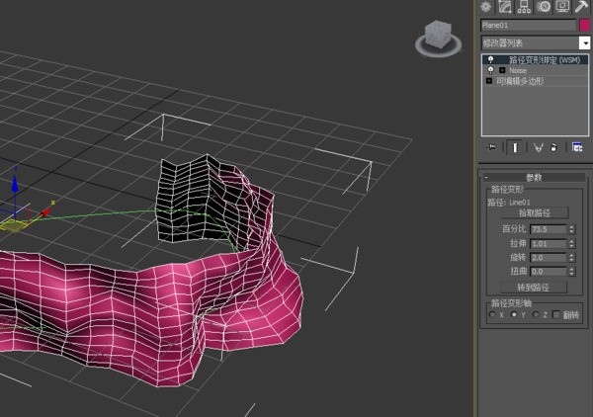Open Configure Modifier Sets icon
Image resolution: width=593 pixels, height=417 pixels.
tap(577, 147)
